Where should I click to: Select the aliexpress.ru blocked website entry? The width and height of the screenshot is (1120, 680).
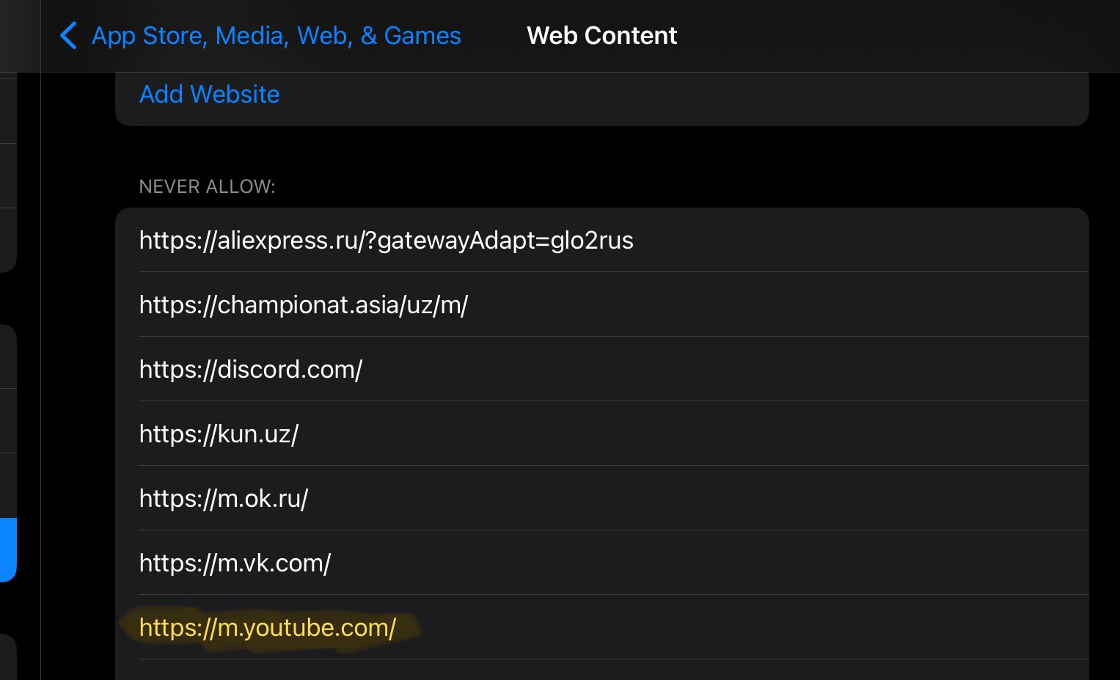[x=601, y=240]
